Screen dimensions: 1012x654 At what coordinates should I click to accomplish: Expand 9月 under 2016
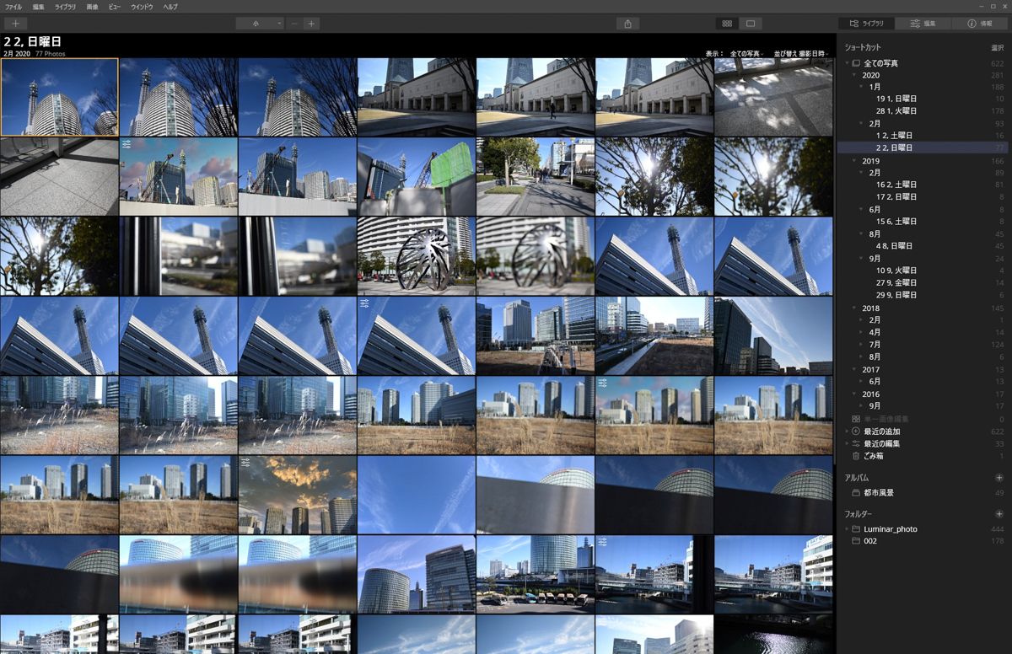861,405
